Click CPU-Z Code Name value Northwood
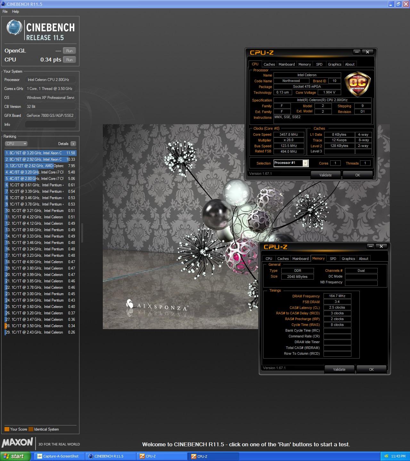Screen dimensions: 410x461 coord(291,81)
